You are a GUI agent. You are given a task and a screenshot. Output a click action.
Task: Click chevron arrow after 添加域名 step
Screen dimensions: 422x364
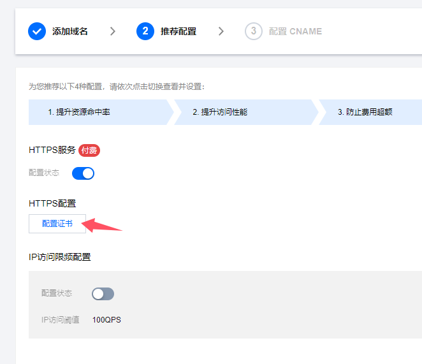pos(113,31)
